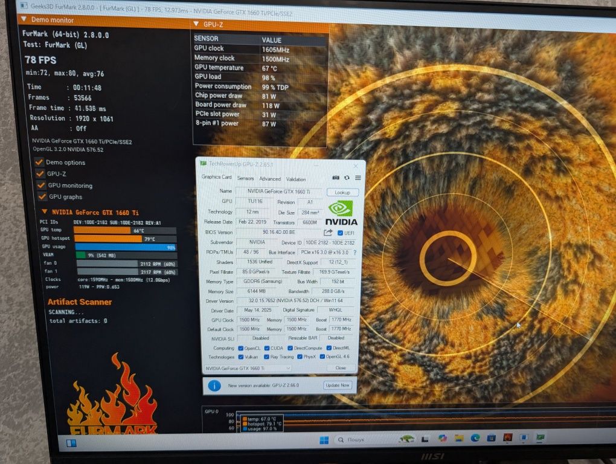616x464 pixels.
Task: Click the "78 FPS" readout
Action: (40, 60)
